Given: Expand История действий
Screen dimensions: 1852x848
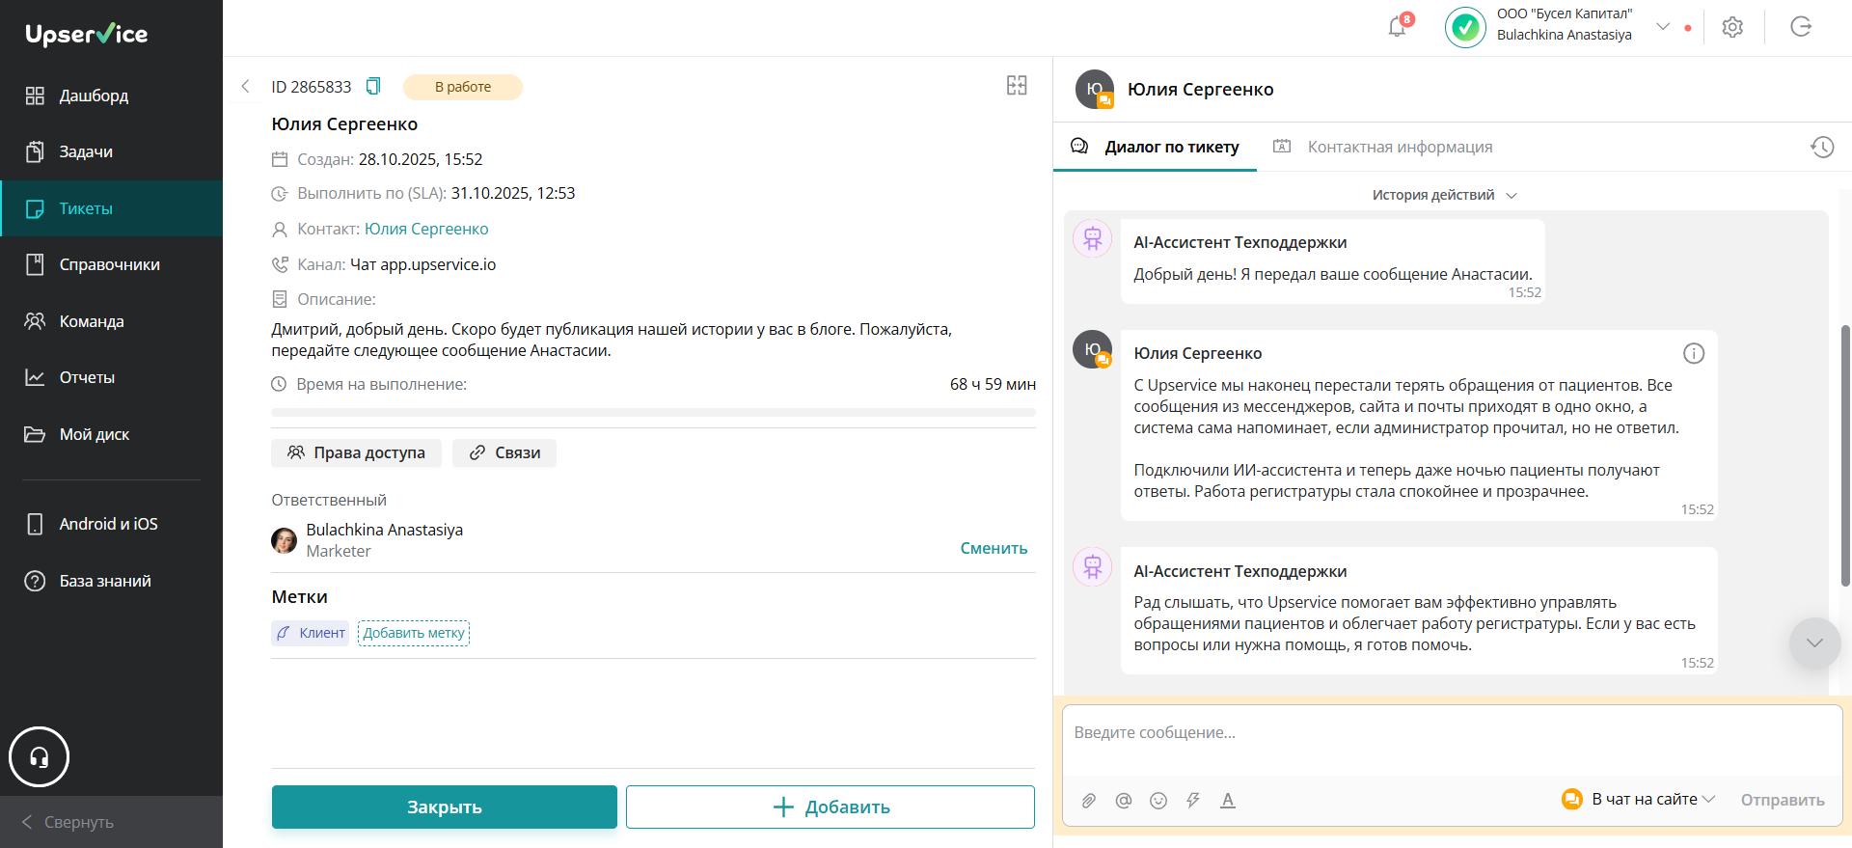Looking at the screenshot, I should pyautogui.click(x=1444, y=195).
